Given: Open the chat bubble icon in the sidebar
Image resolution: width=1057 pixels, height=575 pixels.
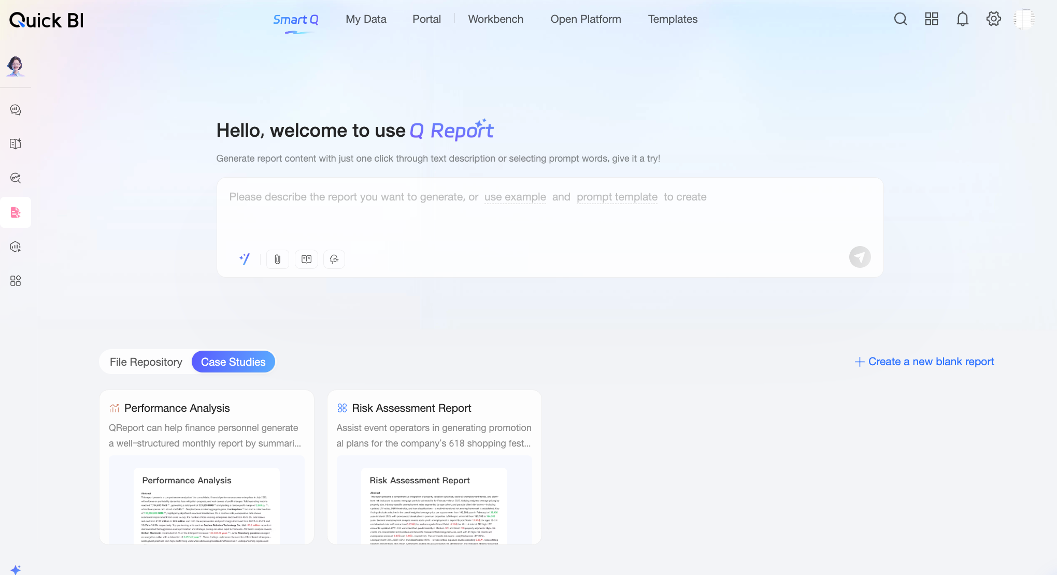Looking at the screenshot, I should click(x=16, y=110).
